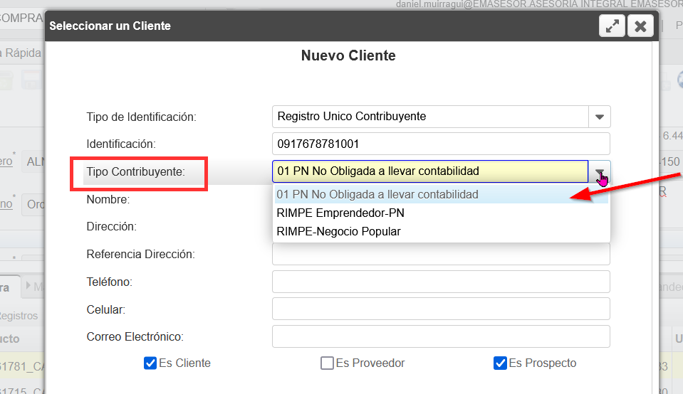
Task: Click the Tipo Contribuyente selected value field
Action: [x=430, y=171]
